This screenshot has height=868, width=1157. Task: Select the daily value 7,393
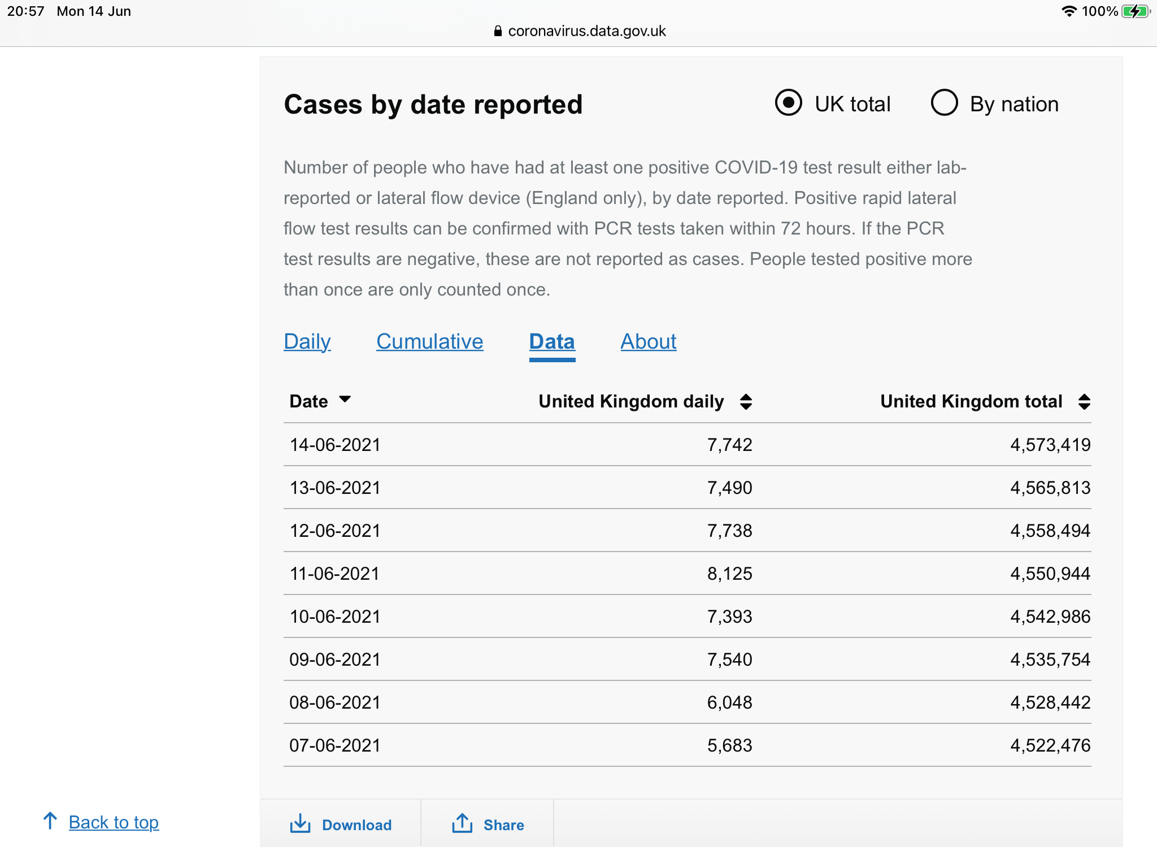pos(729,617)
